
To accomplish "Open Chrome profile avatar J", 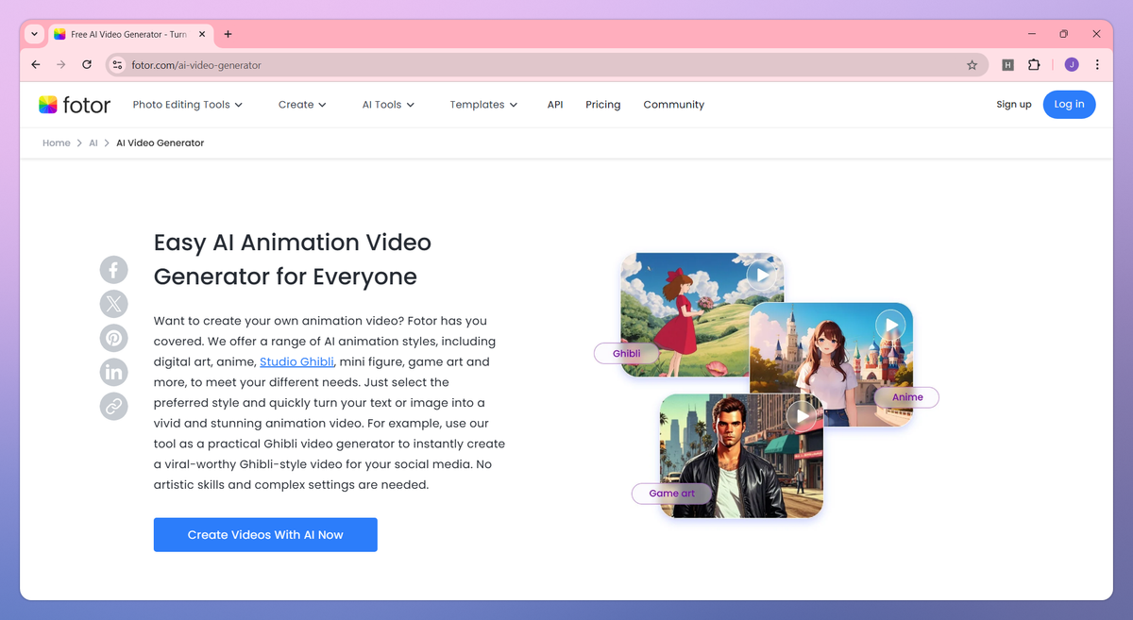I will 1071,65.
